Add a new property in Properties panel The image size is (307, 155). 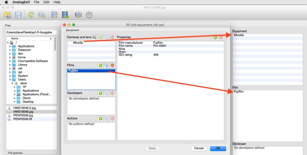pos(215,37)
